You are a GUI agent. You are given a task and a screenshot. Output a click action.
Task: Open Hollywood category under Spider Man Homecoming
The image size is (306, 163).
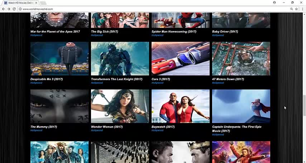pyautogui.click(x=158, y=35)
